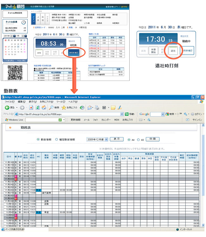Open the 表示(V) menu

pos(33,101)
